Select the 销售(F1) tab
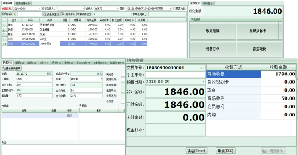The width and height of the screenshot is (298, 155). click(8, 63)
